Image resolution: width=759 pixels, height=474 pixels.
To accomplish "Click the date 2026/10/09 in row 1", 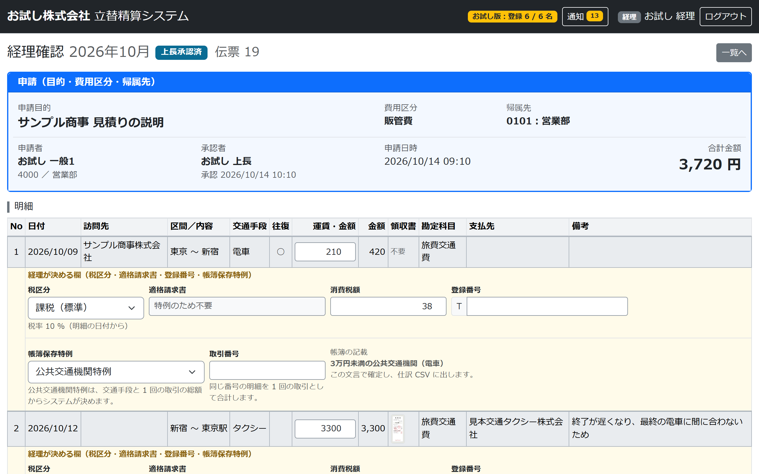I will tap(53, 252).
